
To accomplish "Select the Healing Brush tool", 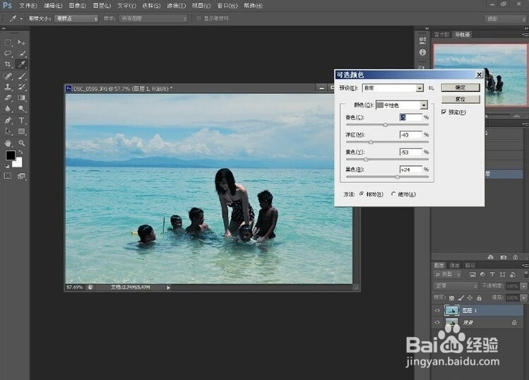I will pyautogui.click(x=8, y=76).
